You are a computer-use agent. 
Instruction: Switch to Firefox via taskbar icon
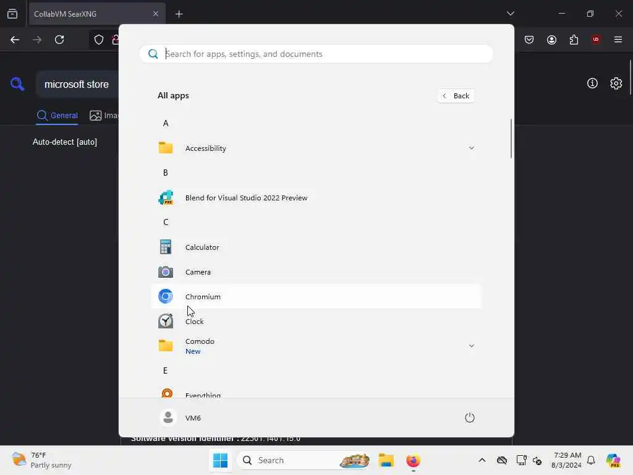(413, 460)
